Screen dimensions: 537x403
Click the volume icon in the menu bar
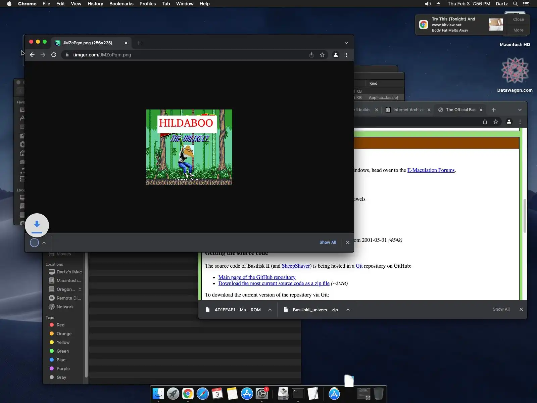[x=428, y=4]
